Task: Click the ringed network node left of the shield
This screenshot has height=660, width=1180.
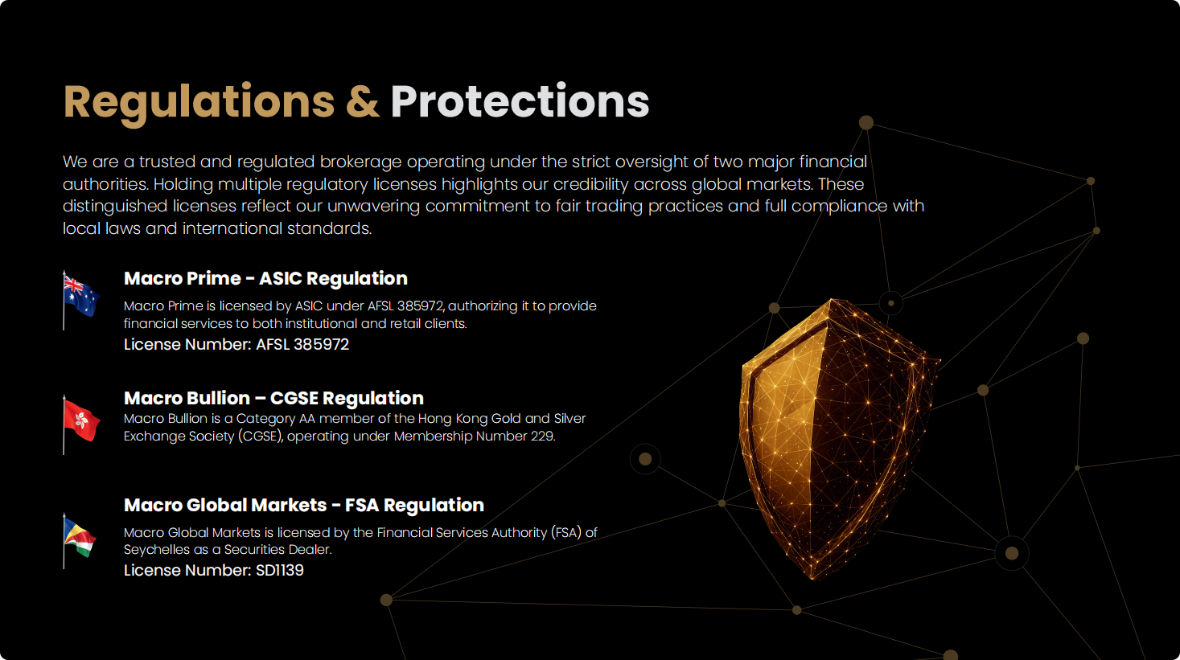Action: (645, 459)
